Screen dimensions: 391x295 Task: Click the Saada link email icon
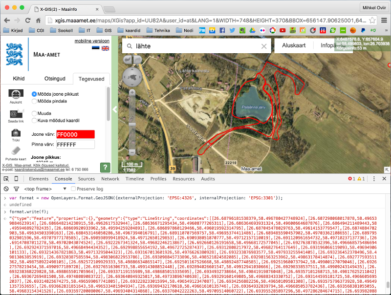pos(16,114)
